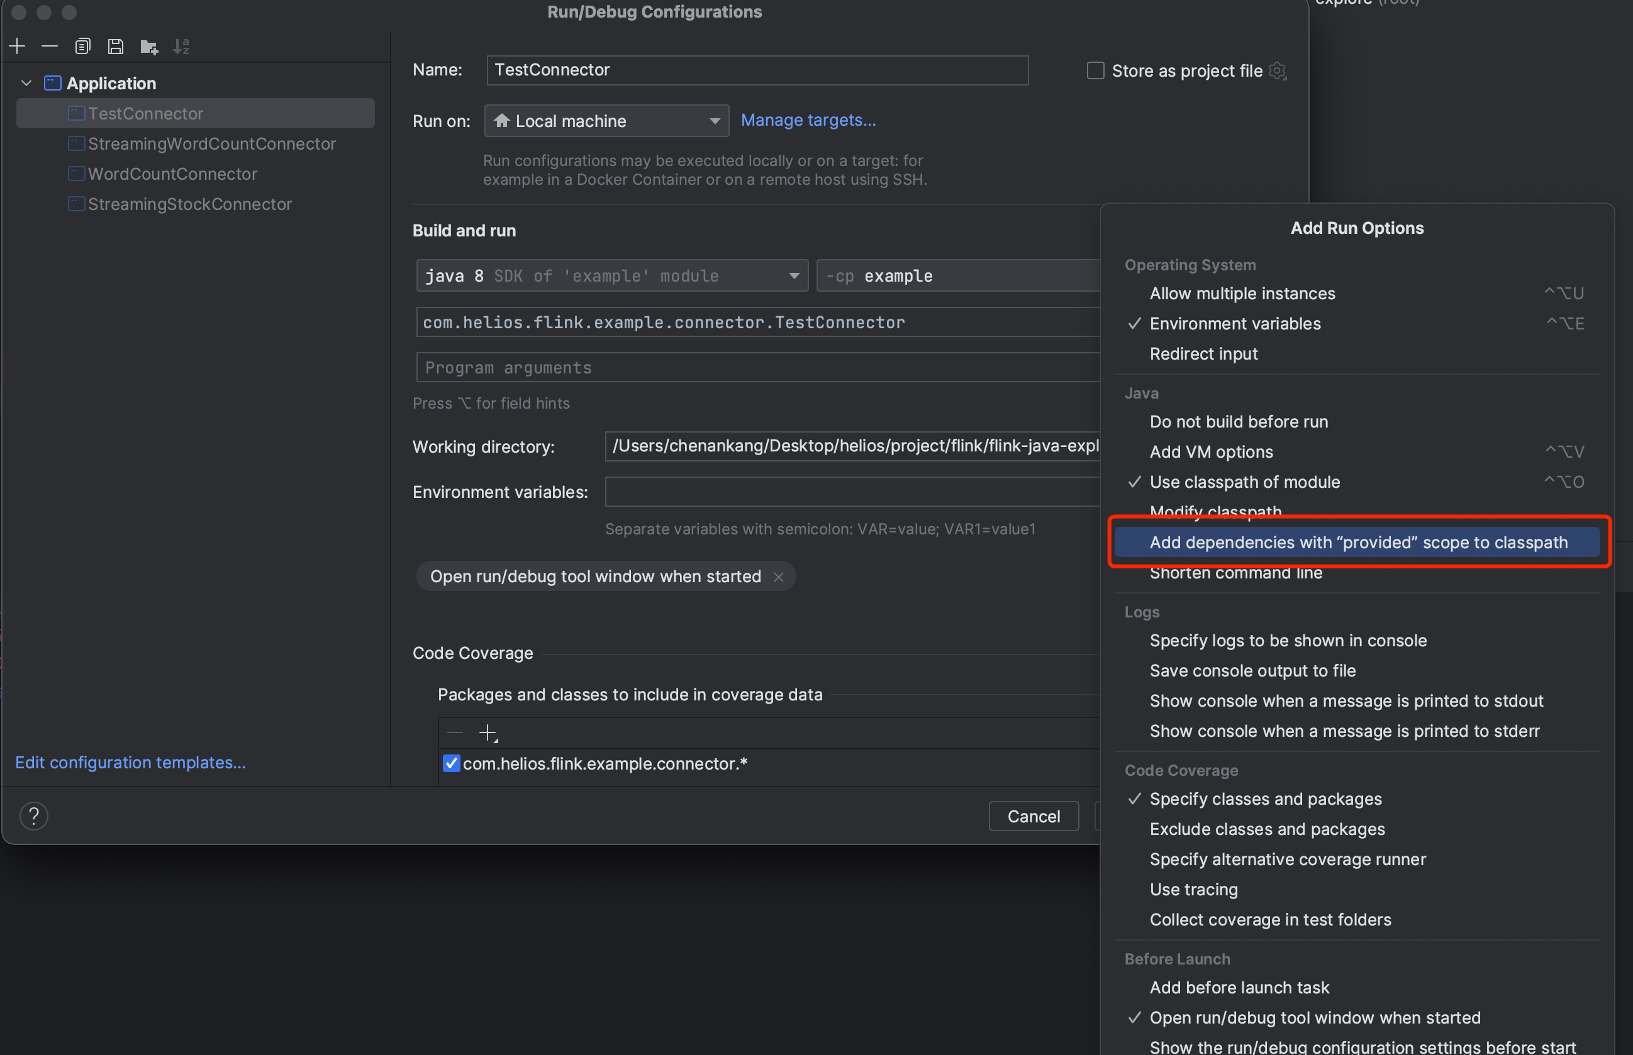Click the Create New Folder icon
The image size is (1633, 1055).
coord(148,47)
